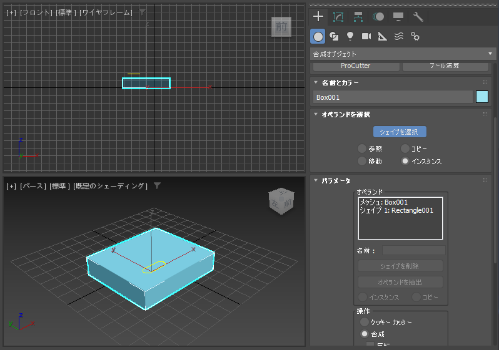Open front viewport [+] menu
This screenshot has height=350, width=499.
tap(11, 12)
